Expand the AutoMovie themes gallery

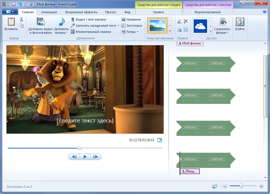click(x=170, y=31)
